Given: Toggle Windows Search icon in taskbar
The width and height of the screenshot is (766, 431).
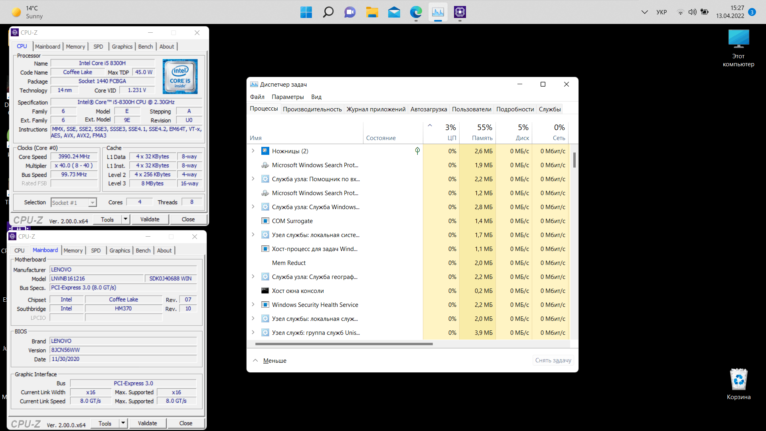Looking at the screenshot, I should tap(329, 12).
